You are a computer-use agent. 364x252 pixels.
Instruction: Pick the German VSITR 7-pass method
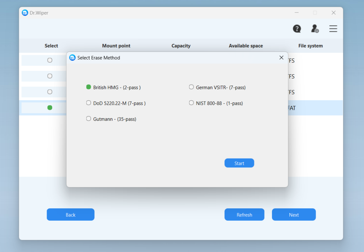(x=191, y=87)
